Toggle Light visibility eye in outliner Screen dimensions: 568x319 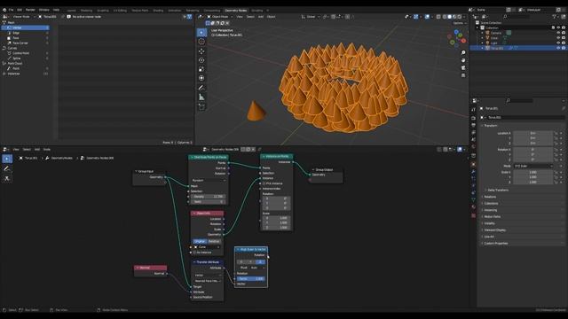click(x=558, y=43)
